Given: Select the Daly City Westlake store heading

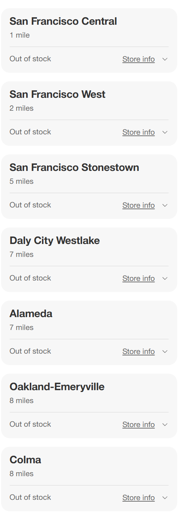Looking at the screenshot, I should (x=55, y=241).
